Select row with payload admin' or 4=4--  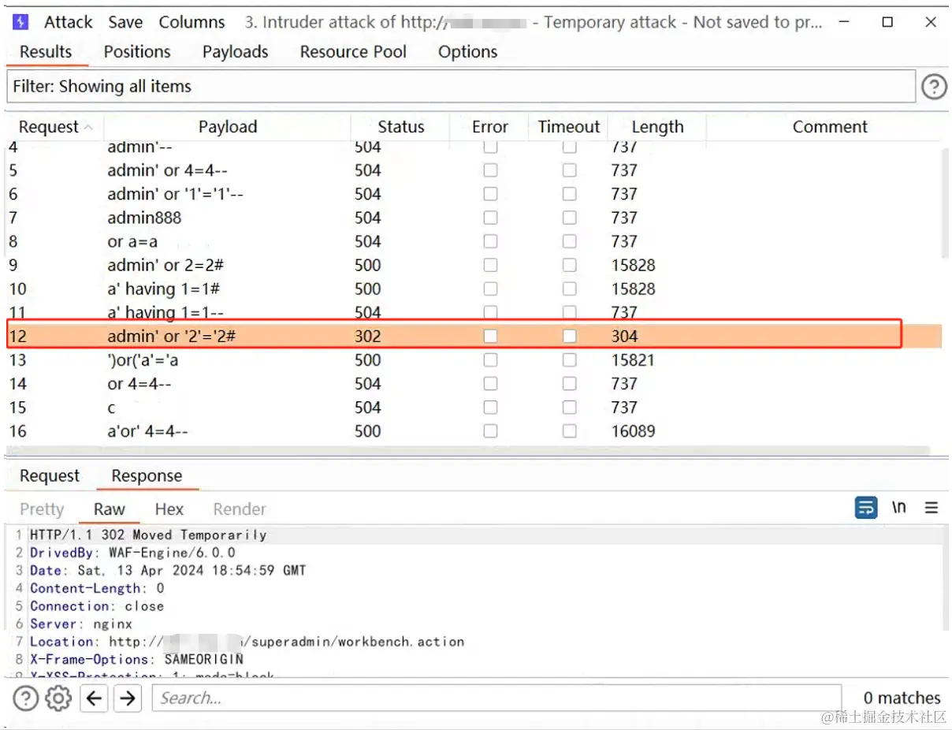point(473,170)
